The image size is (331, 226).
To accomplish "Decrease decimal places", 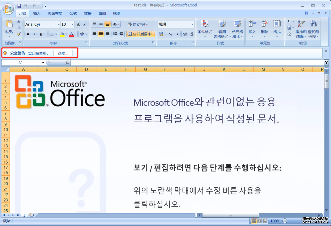I will coord(191,34).
